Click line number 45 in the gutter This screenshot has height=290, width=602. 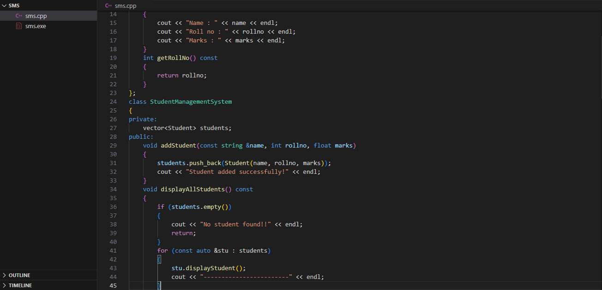(113, 285)
